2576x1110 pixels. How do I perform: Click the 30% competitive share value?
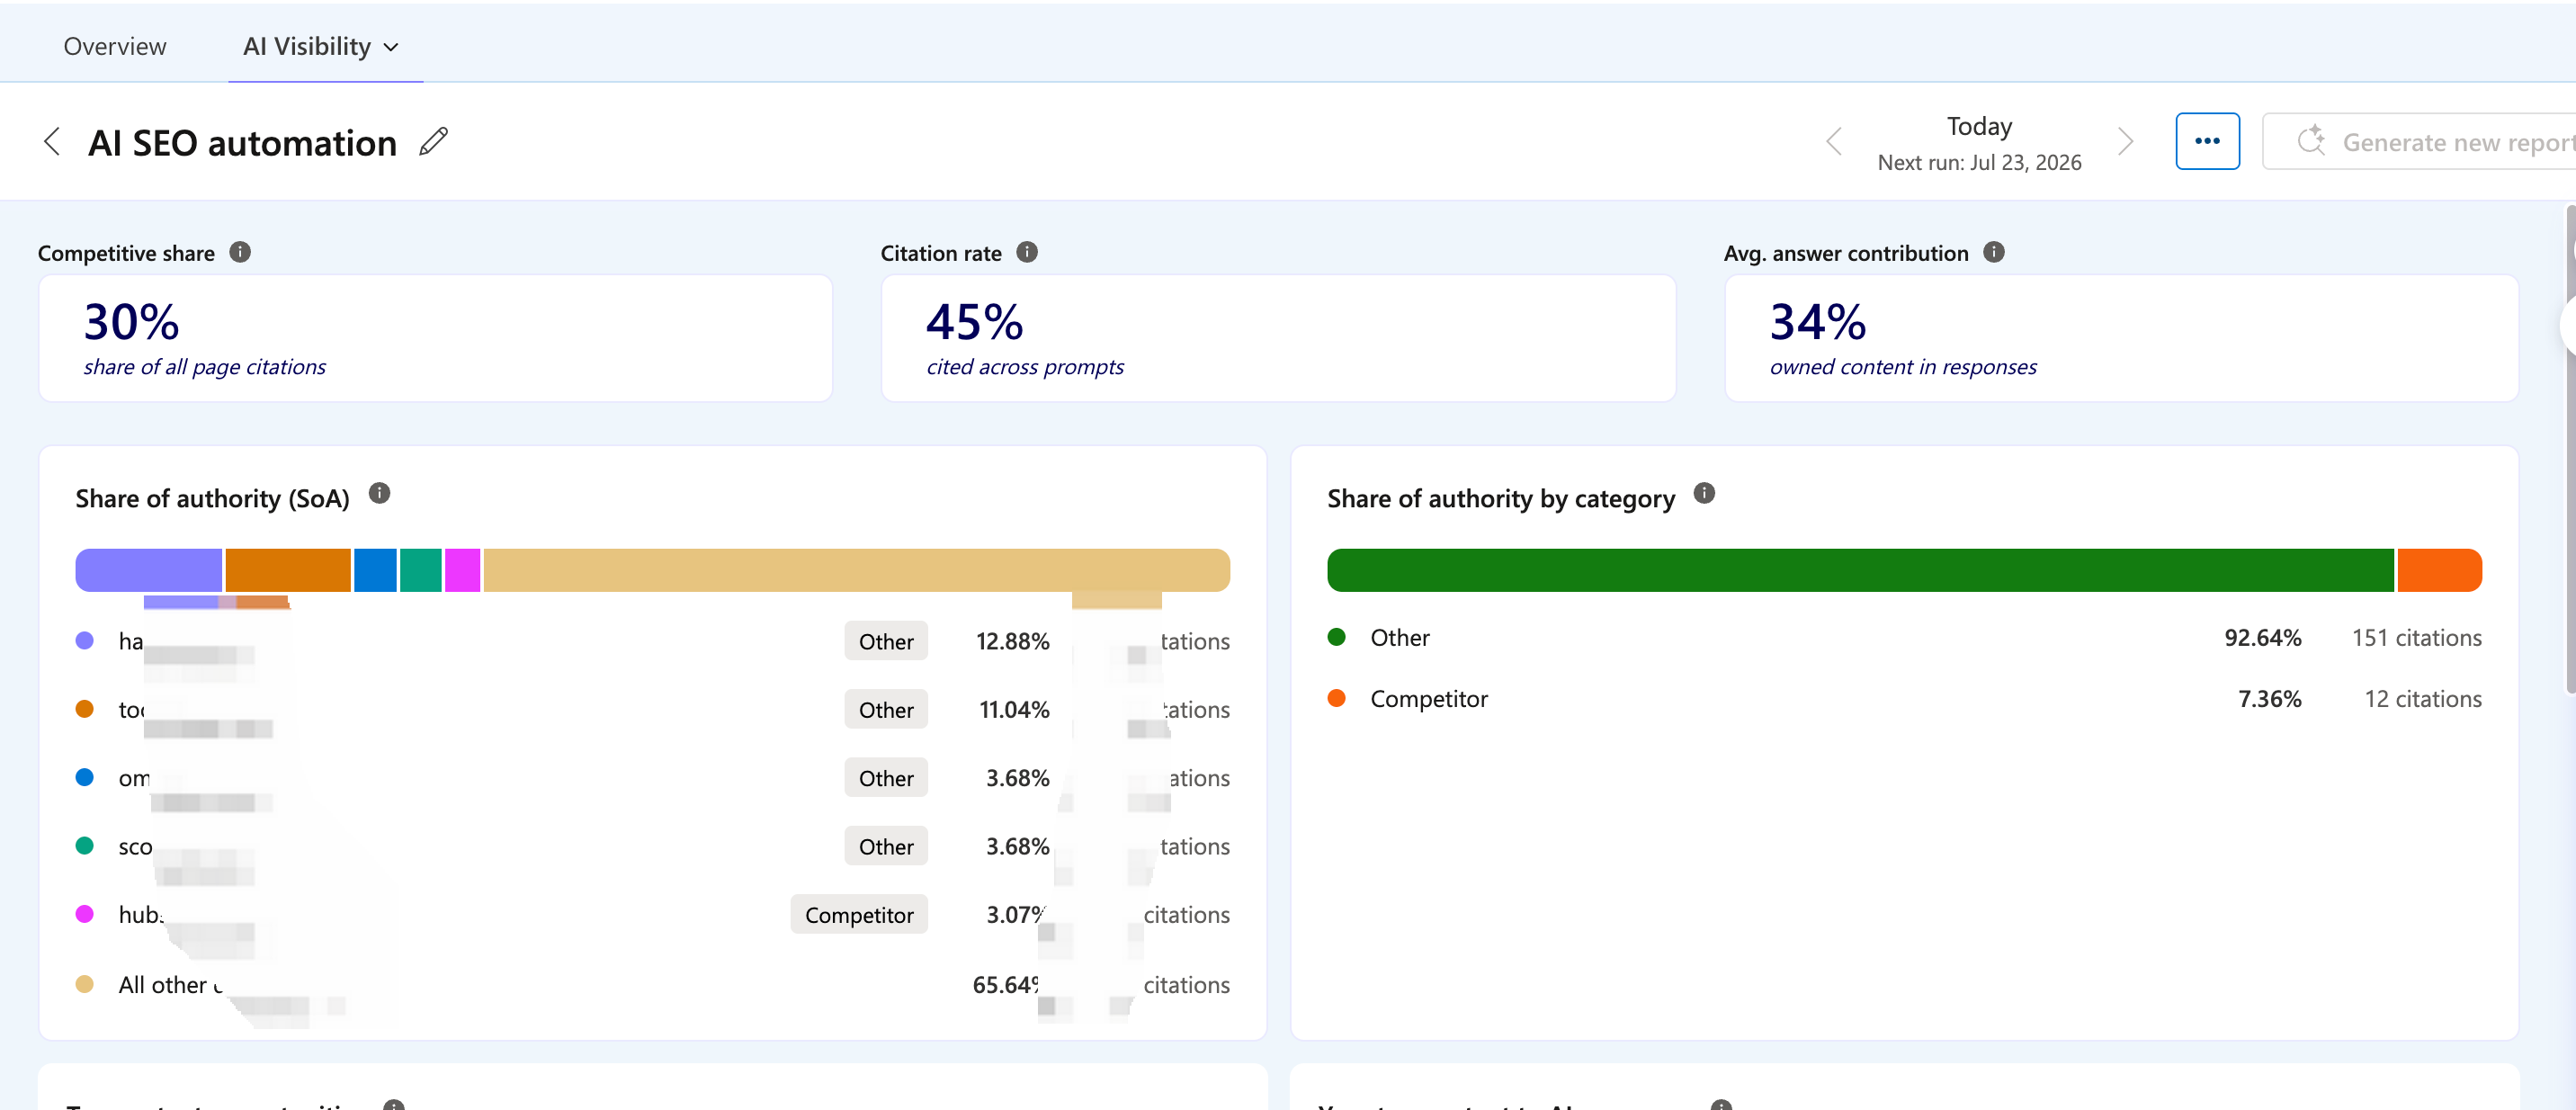(x=131, y=322)
